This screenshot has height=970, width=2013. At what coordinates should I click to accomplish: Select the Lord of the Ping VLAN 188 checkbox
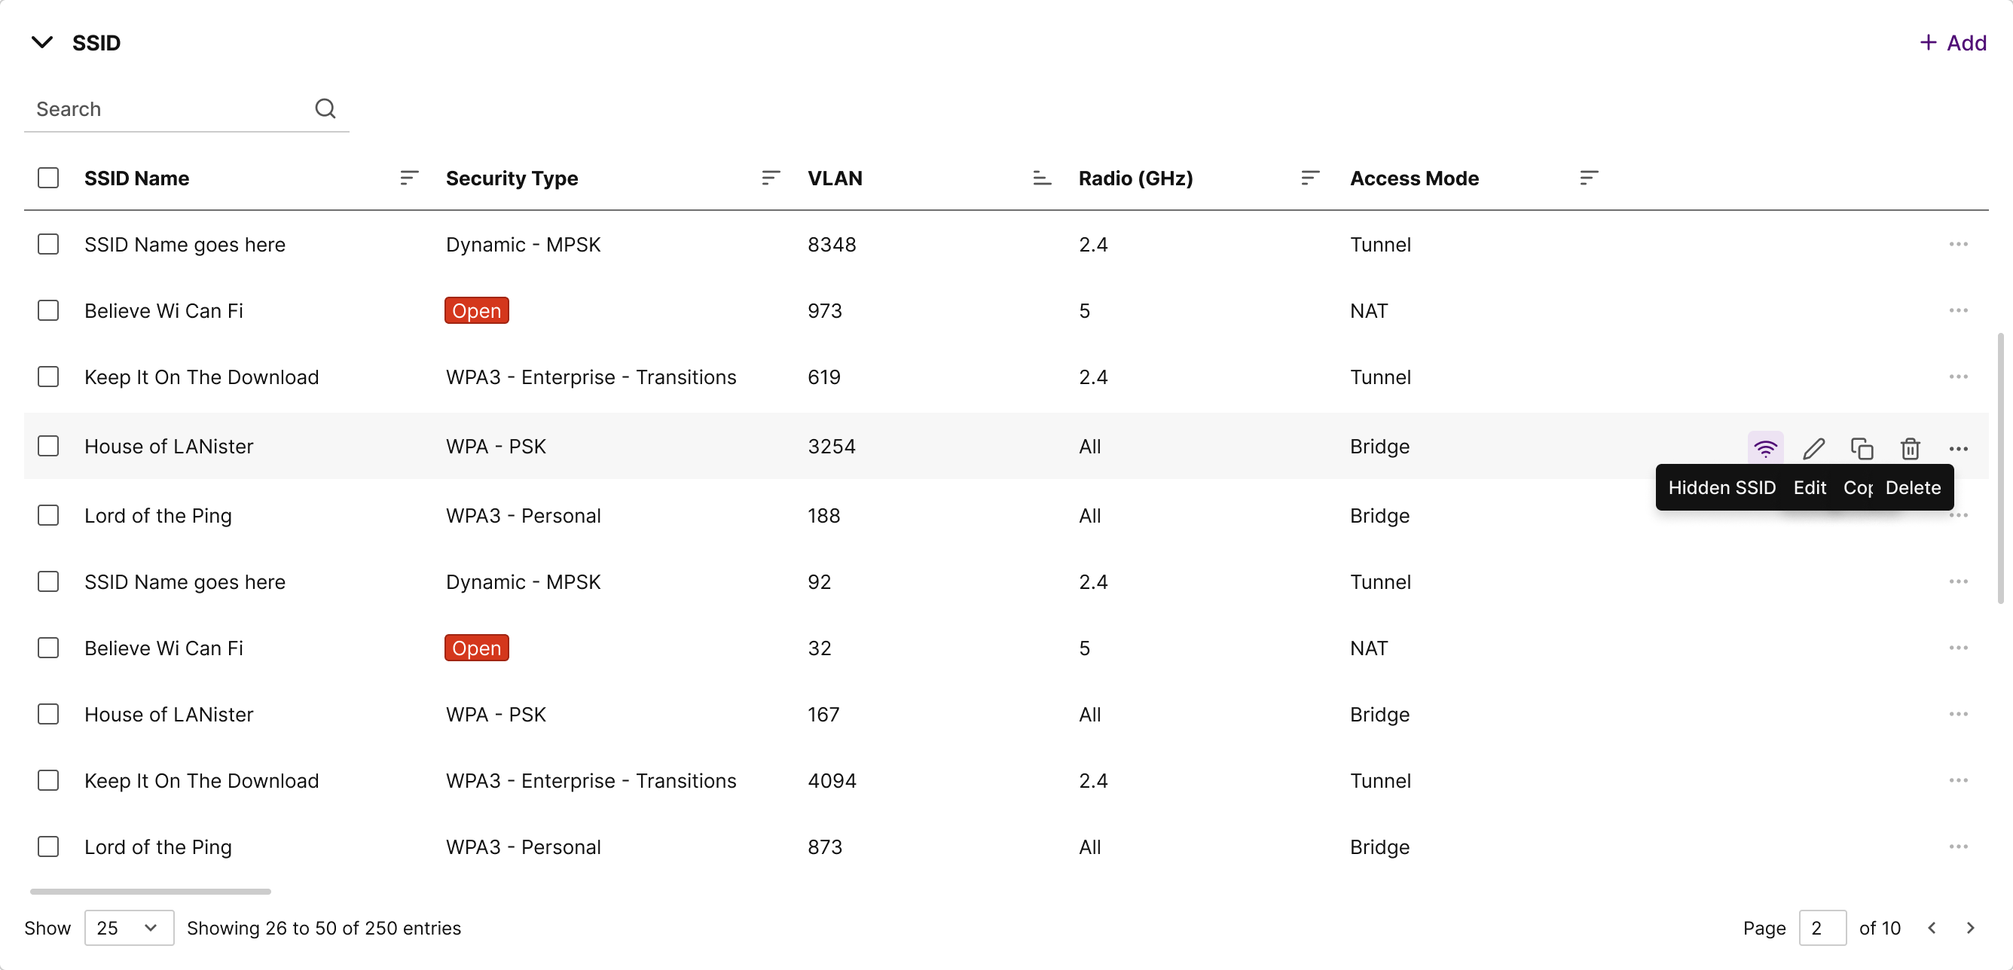pyautogui.click(x=48, y=515)
